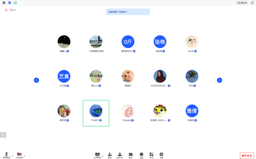The image size is (256, 159).
Task: Select TONGYI's highlighted participant tile
Action: point(96,113)
